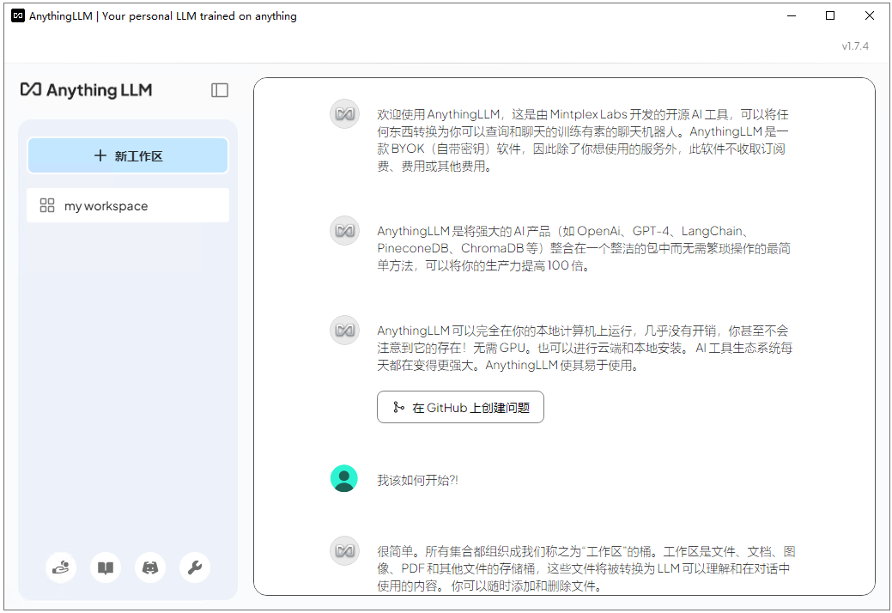Click bot avatar beside 本地计算机 message

[x=345, y=330]
